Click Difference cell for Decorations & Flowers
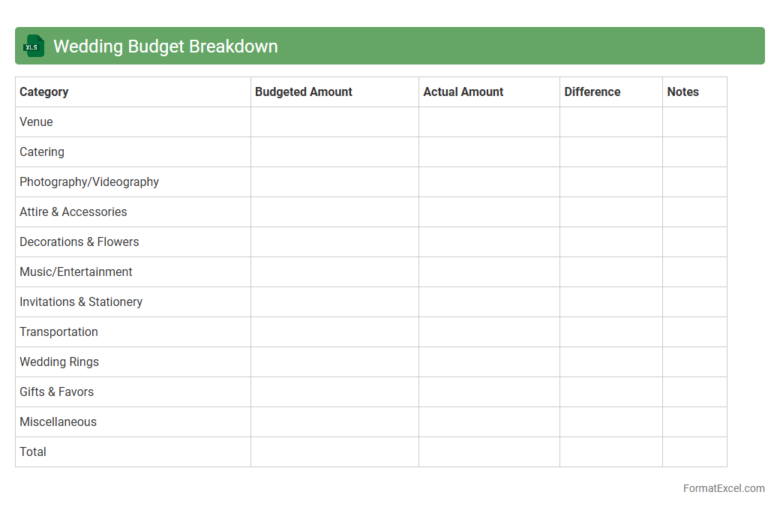 [610, 242]
